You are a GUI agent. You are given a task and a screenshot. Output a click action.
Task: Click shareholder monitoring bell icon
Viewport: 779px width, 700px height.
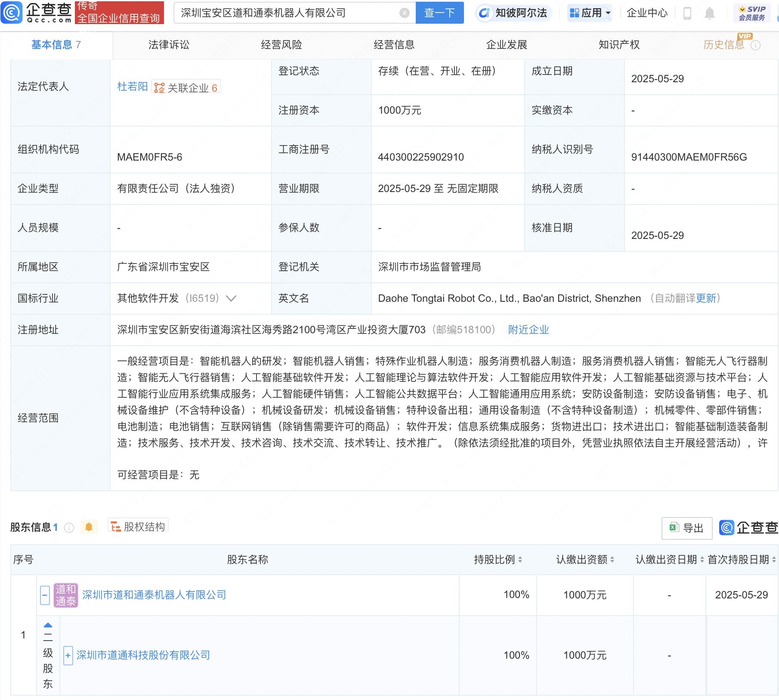pyautogui.click(x=89, y=527)
